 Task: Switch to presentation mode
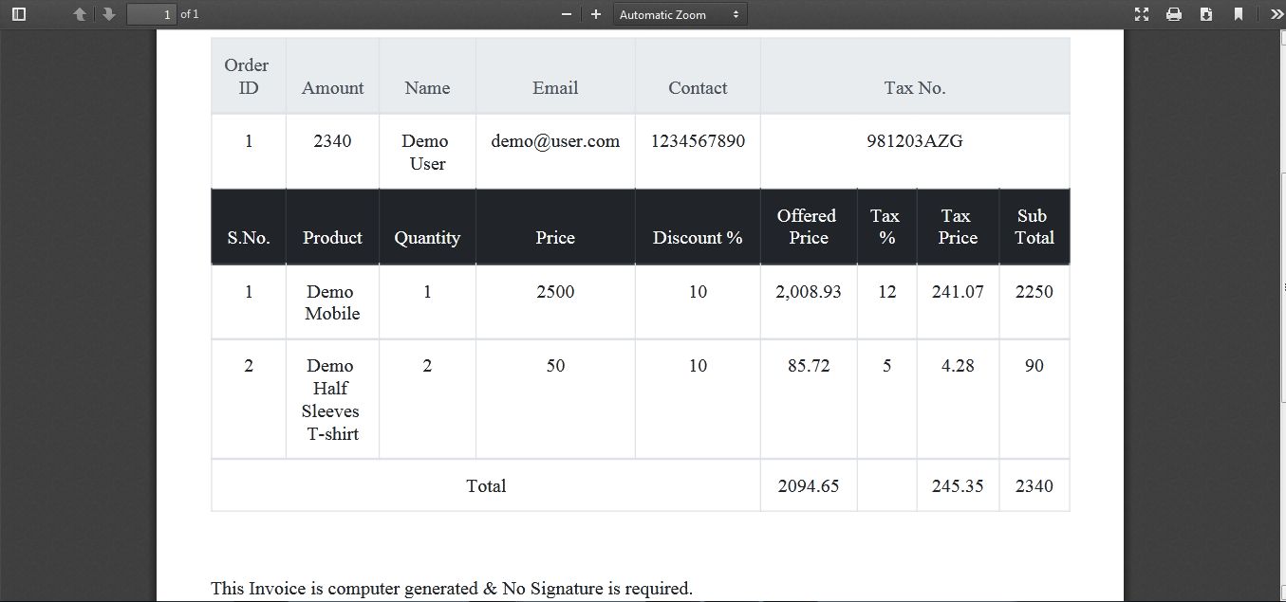[1142, 14]
